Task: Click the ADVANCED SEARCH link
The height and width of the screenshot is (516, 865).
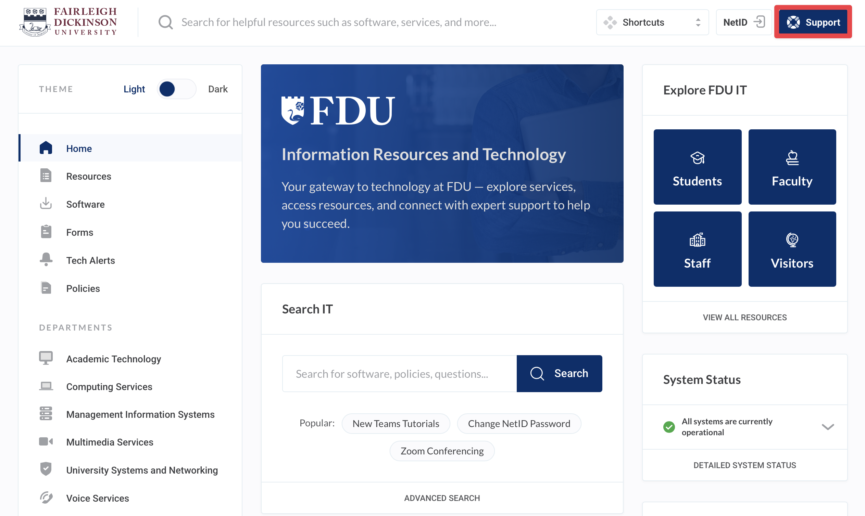Action: tap(441, 498)
